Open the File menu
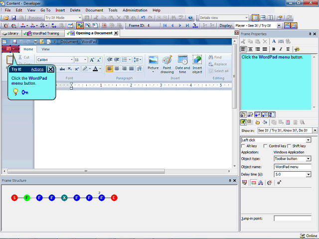Image resolution: width=319 pixels, height=239 pixels. coord(8,10)
